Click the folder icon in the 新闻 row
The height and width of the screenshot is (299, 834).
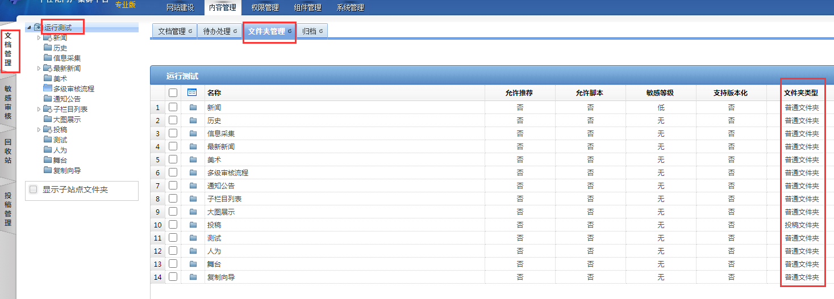[193, 107]
